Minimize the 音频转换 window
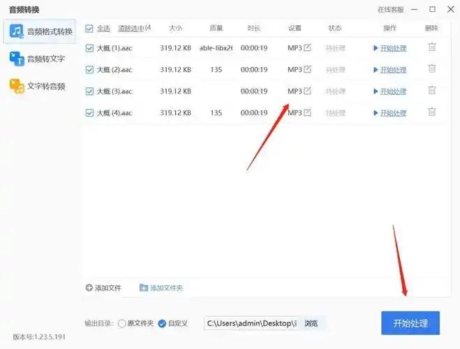 click(414, 10)
